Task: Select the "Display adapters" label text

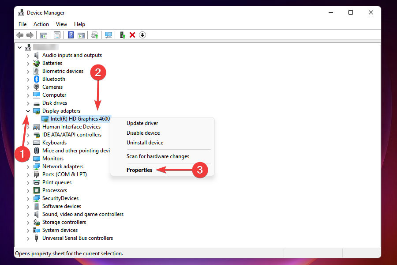Action: [61, 111]
